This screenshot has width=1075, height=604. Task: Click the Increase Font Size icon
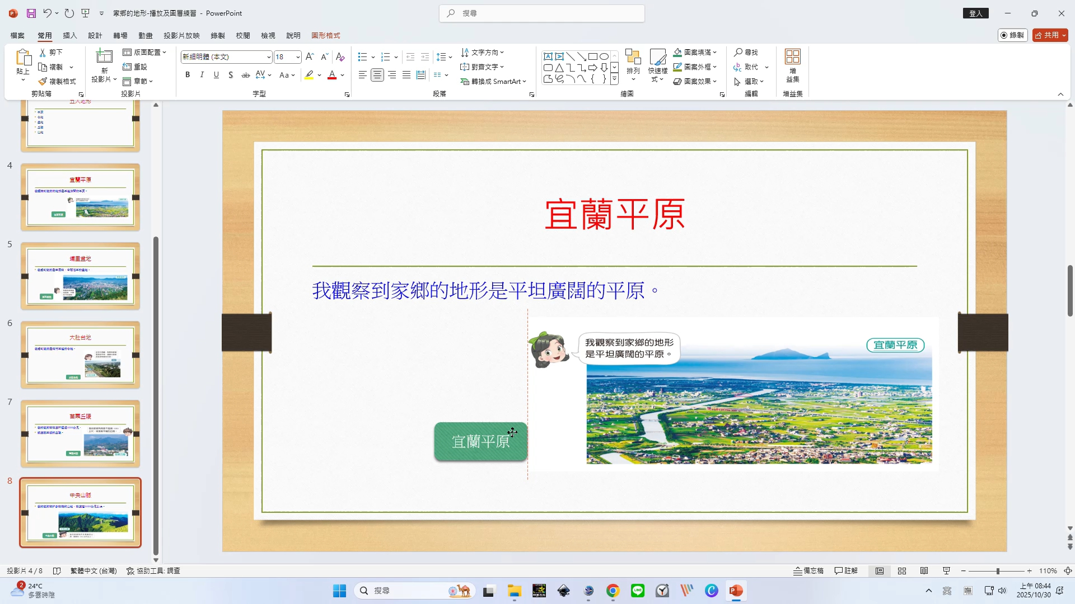tap(310, 57)
